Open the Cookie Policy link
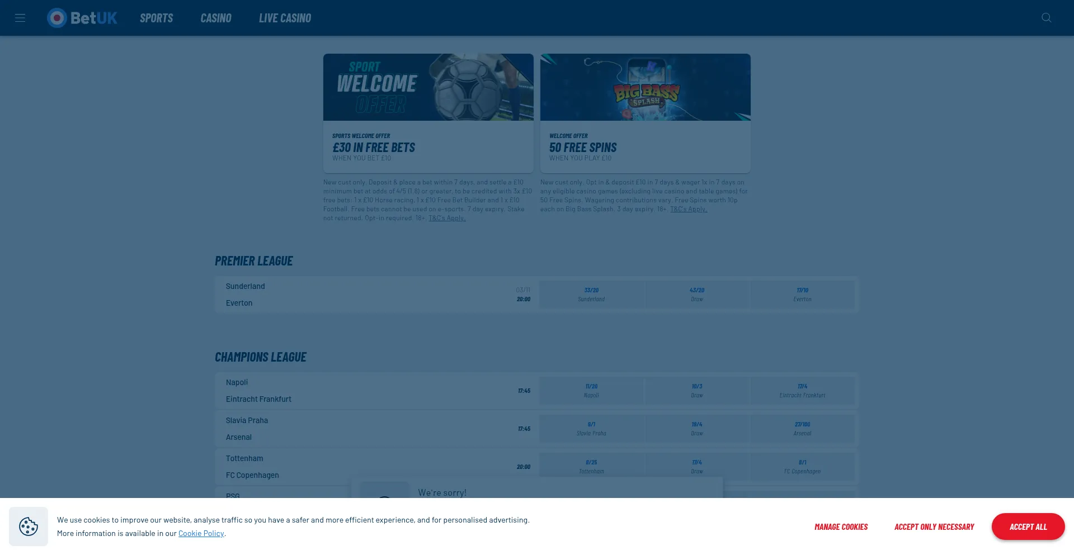 point(201,533)
